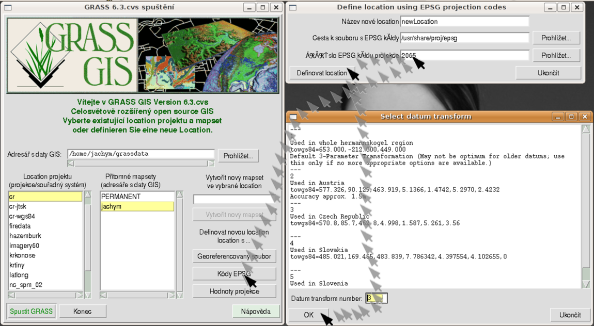Click the EPSG code field containing 2065
Image resolution: width=594 pixels, height=326 pixels.
point(464,55)
